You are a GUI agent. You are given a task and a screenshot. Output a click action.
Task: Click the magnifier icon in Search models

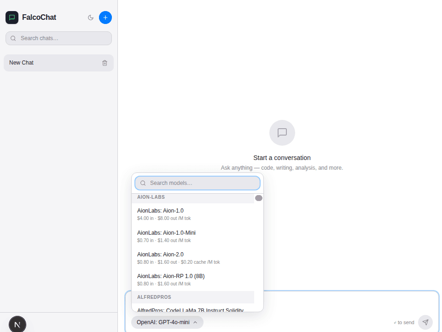tap(143, 183)
